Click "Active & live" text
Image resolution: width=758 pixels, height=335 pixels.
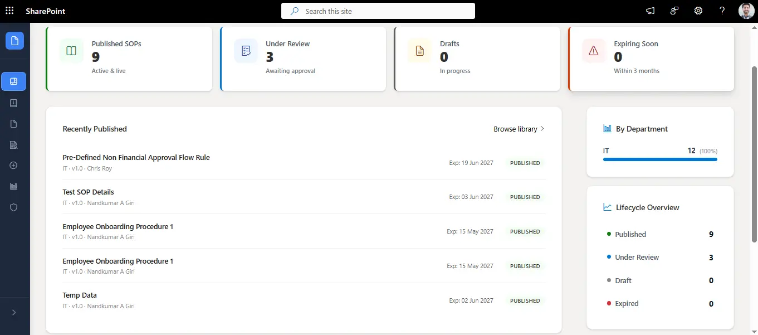tap(109, 71)
